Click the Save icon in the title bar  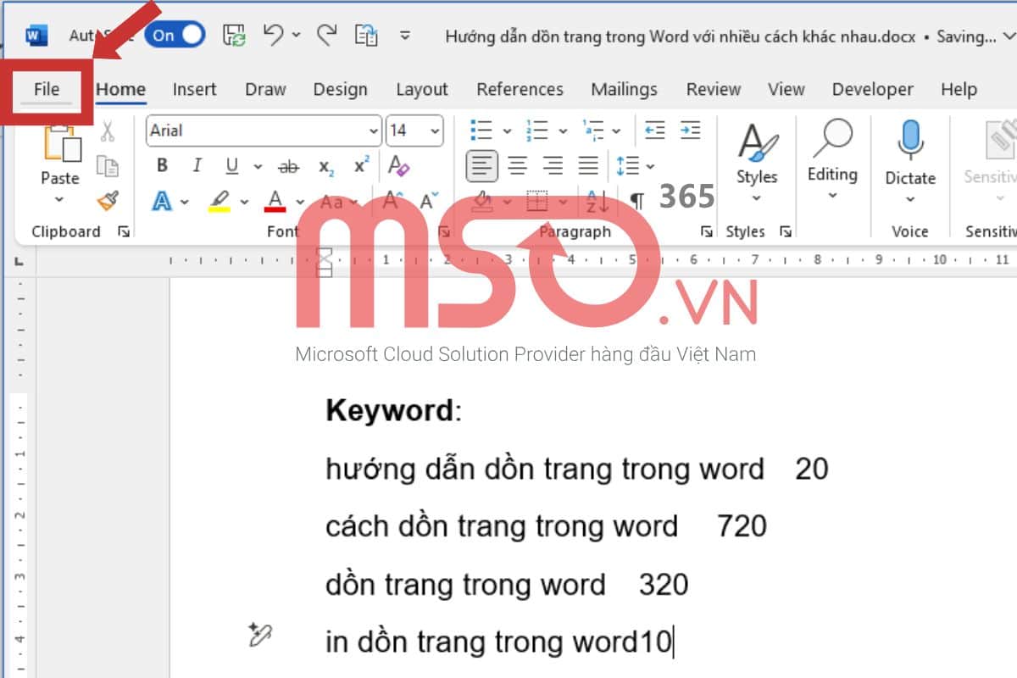tap(234, 35)
